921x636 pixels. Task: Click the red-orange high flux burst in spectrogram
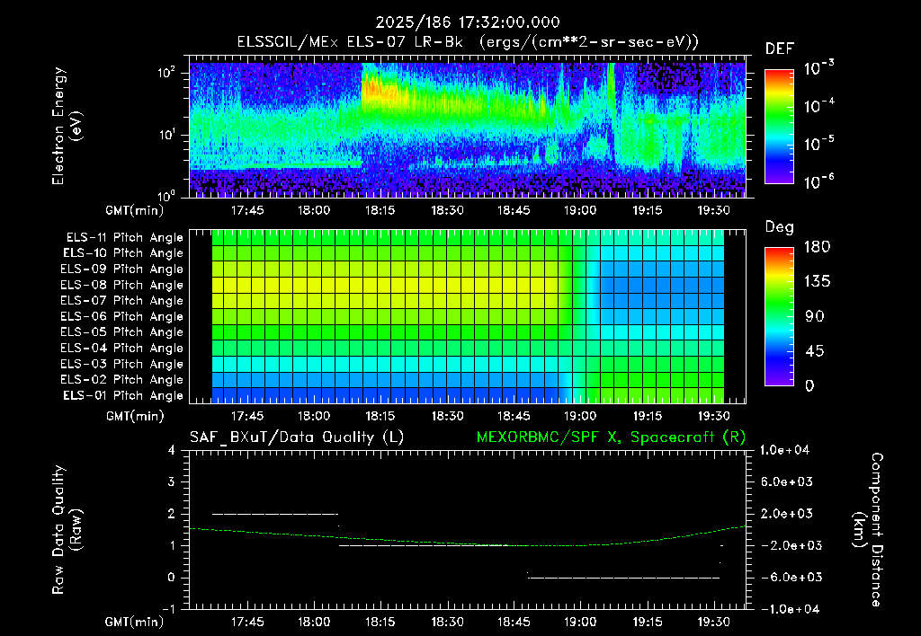381,90
